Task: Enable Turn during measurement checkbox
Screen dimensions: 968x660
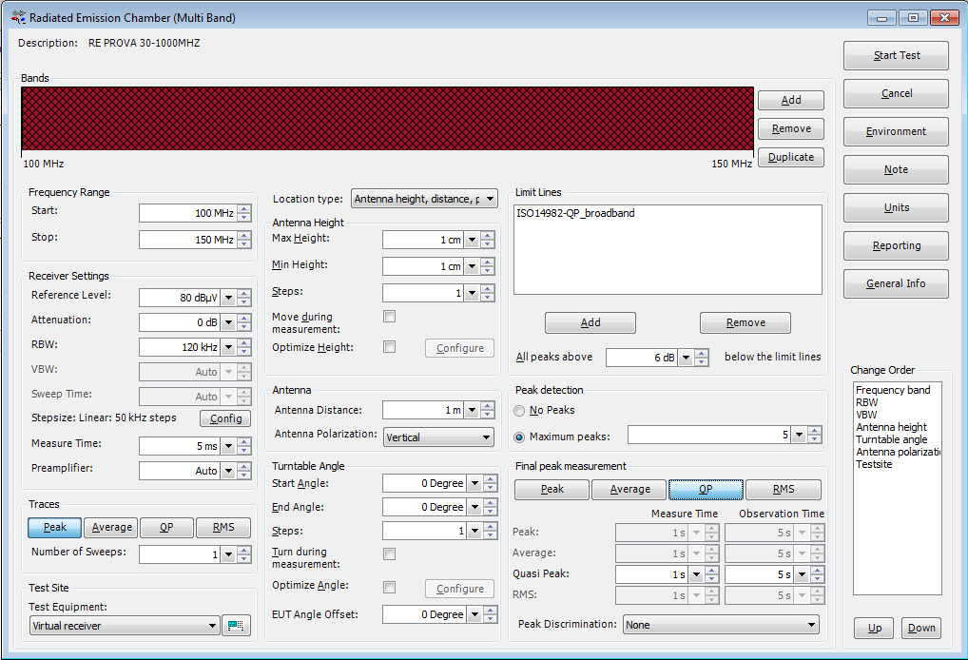Action: pyautogui.click(x=390, y=554)
